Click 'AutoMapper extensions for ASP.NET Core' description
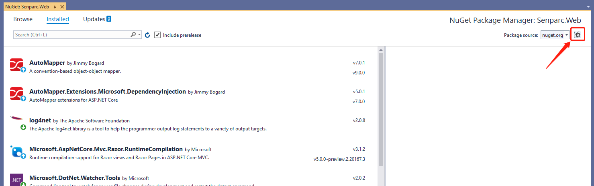This screenshot has height=186, width=594. pos(73,100)
